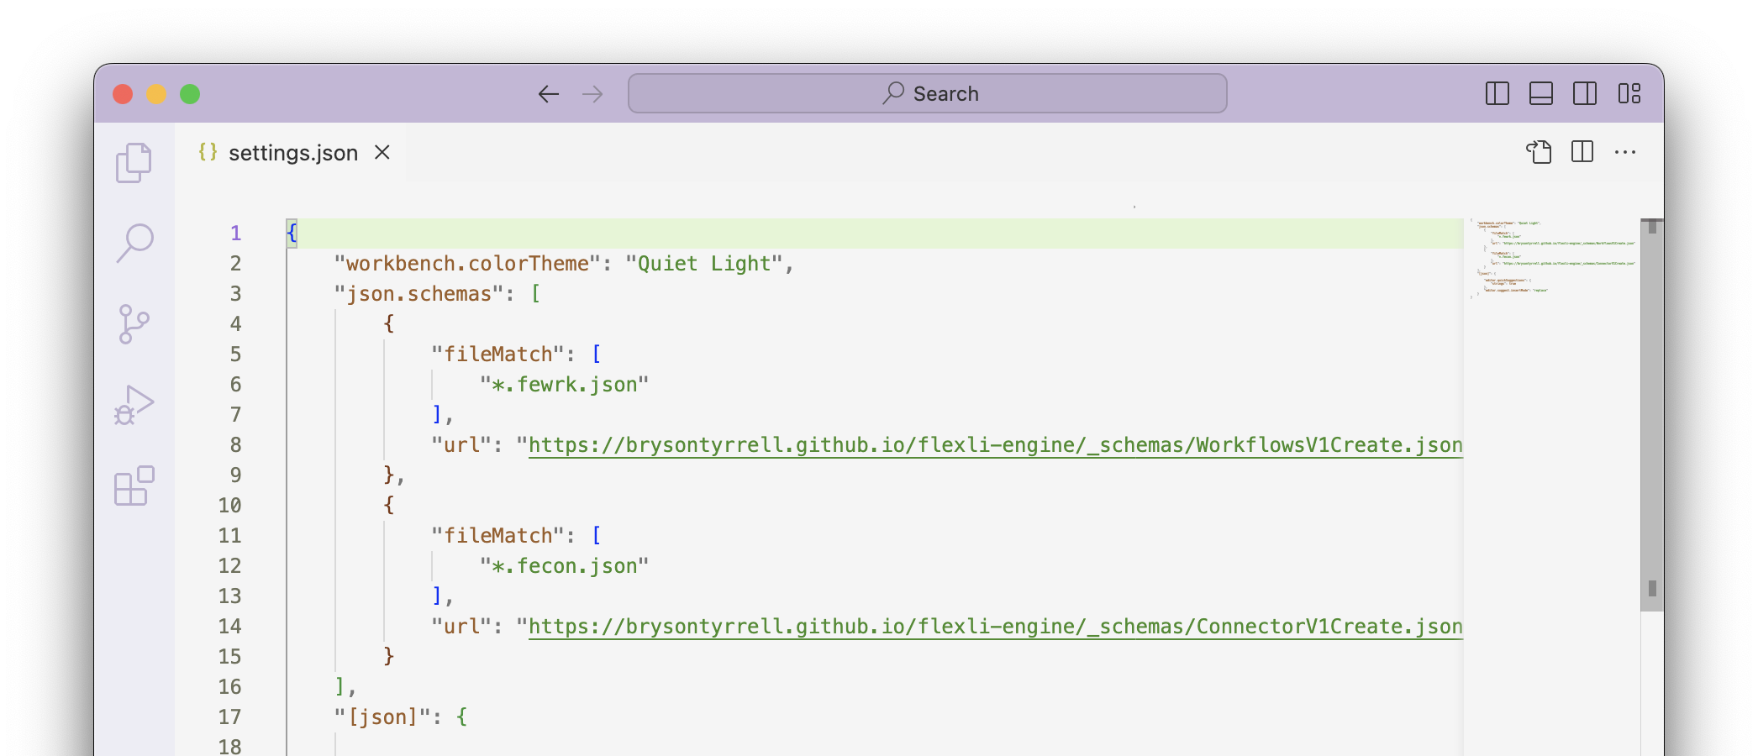Select the settings.json editor tab
1758x756 pixels.
tap(291, 153)
